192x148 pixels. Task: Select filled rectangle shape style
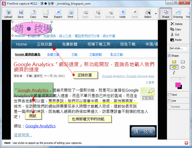coord(174,62)
